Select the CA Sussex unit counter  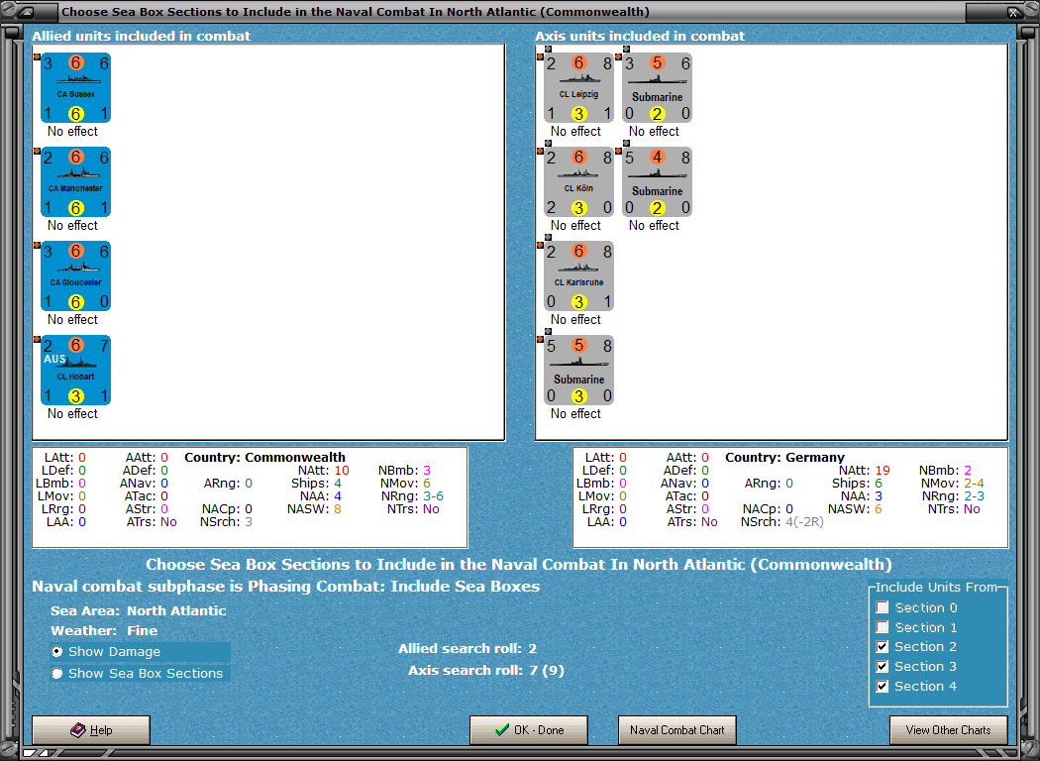pos(75,88)
